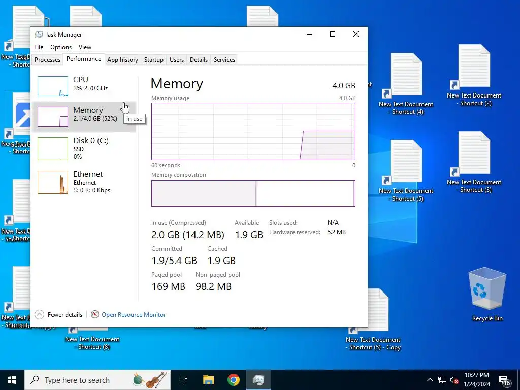Screen dimensions: 520x390
Task: Select the CPU performance graph thumbnail
Action: 53,86
